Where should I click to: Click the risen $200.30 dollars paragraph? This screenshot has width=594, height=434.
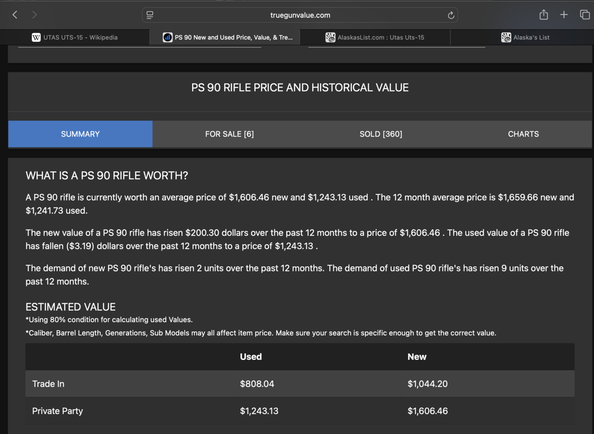pos(297,239)
